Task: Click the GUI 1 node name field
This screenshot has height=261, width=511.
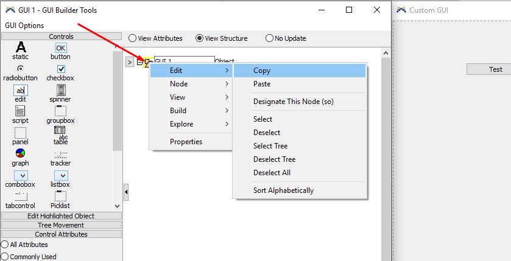Action: point(184,61)
